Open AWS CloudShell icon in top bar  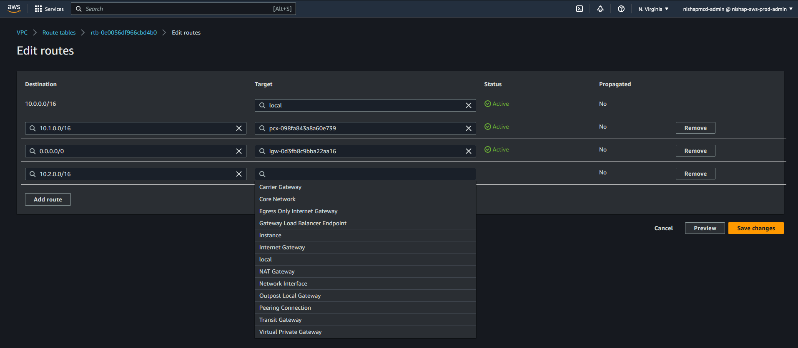(x=580, y=9)
